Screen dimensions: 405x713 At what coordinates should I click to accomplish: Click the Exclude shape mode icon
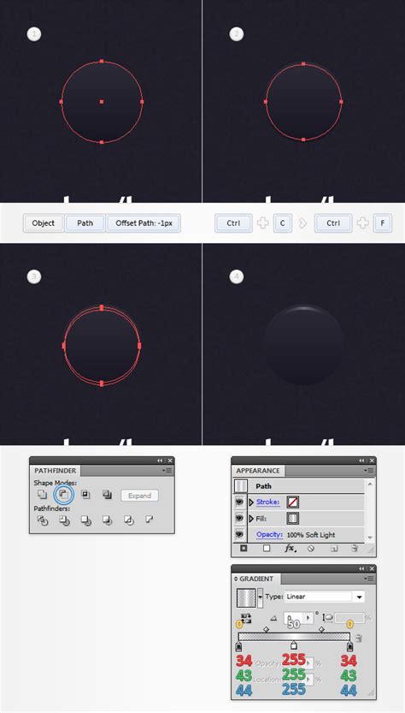(107, 494)
